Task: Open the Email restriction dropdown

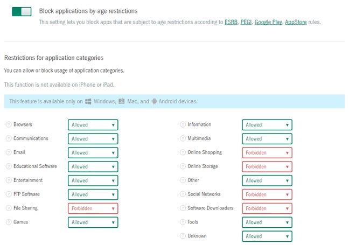Action: [x=93, y=152]
